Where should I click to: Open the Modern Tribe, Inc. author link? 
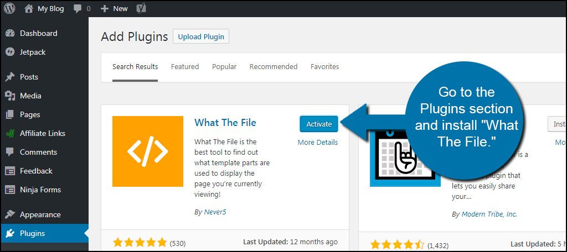489,214
